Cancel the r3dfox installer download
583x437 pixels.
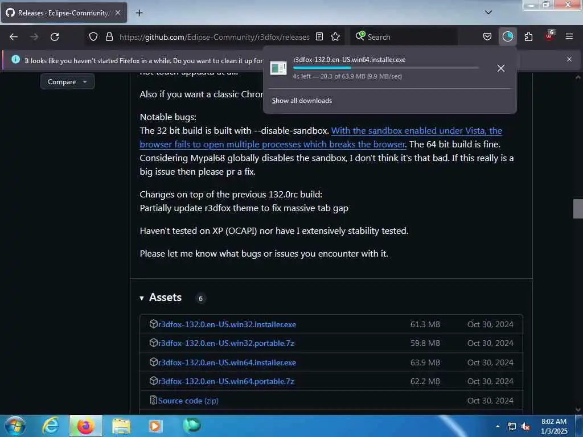(501, 68)
